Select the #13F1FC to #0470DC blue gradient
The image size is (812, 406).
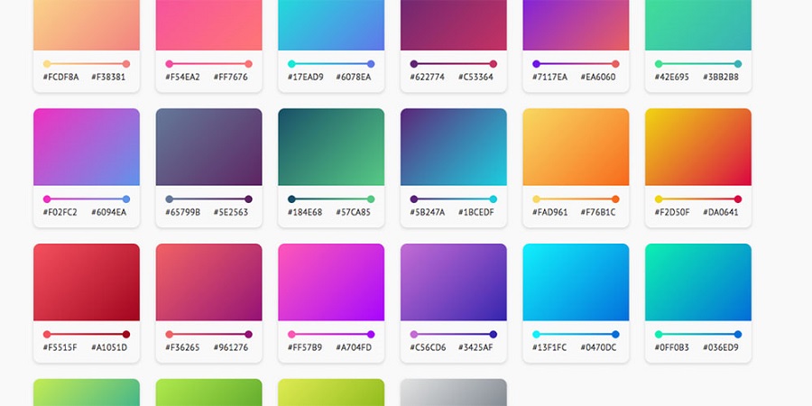(576, 281)
